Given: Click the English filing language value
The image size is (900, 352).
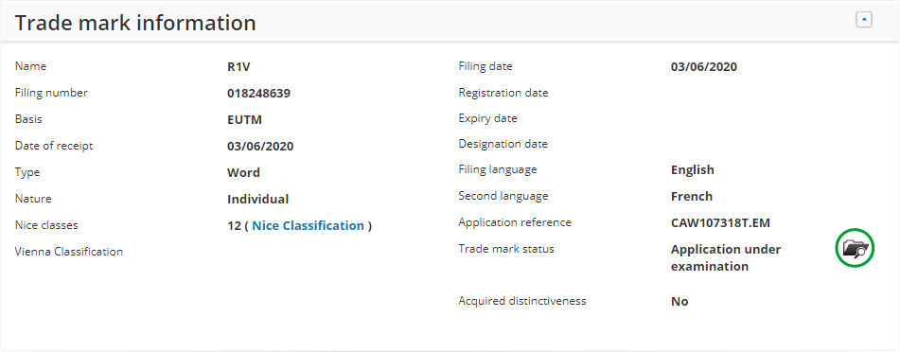Looking at the screenshot, I should click(692, 170).
